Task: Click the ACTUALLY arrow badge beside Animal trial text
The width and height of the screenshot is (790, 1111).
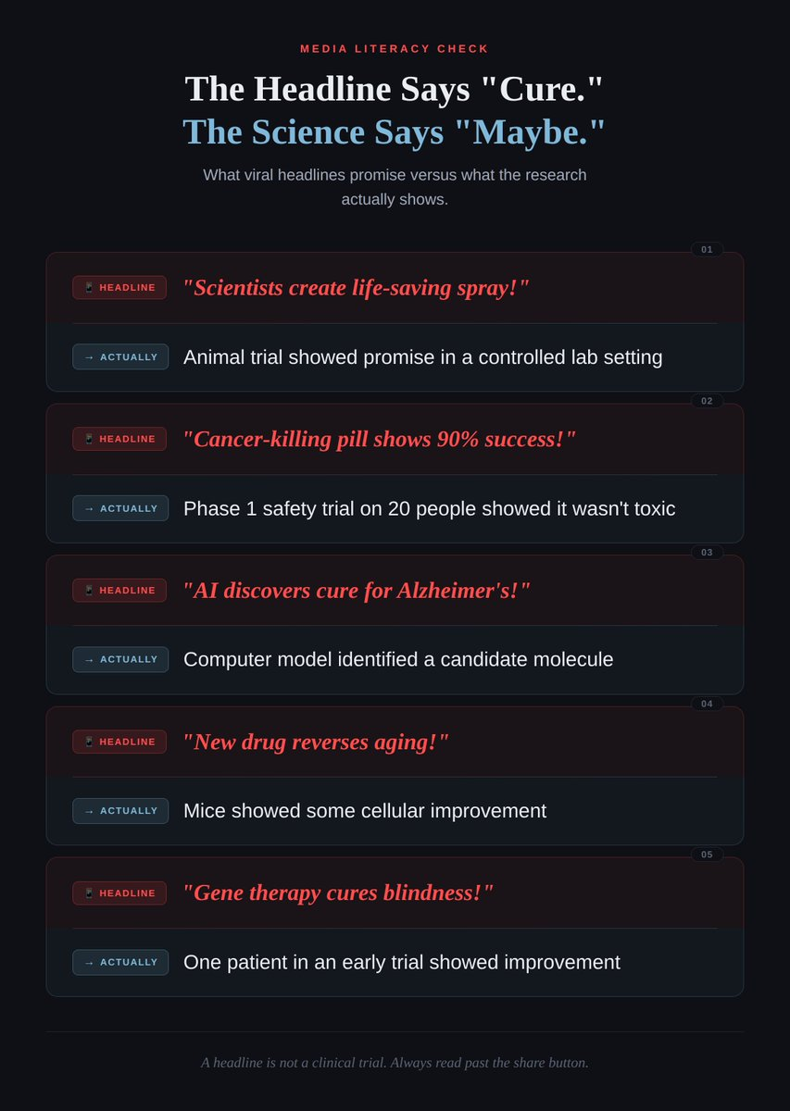Action: point(120,357)
